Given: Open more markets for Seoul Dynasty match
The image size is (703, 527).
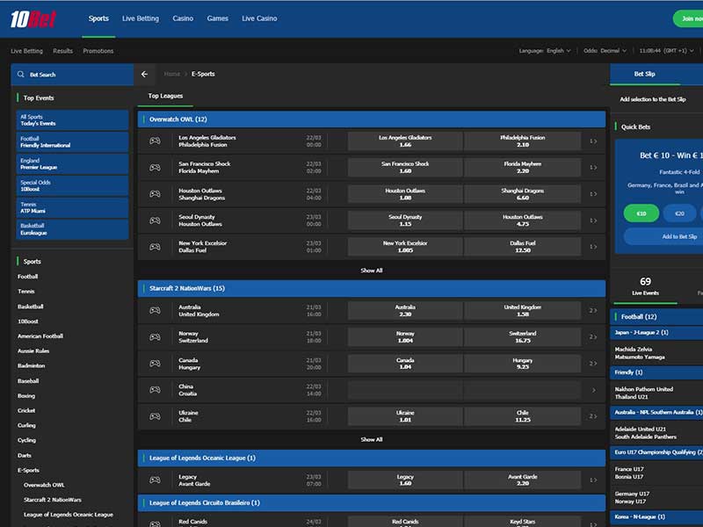Looking at the screenshot, I should [593, 220].
